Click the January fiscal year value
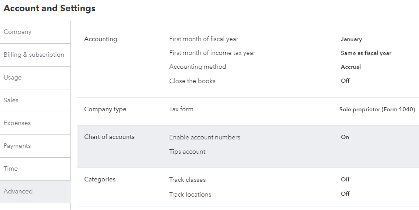Image resolution: width=419 pixels, height=210 pixels. coord(351,39)
